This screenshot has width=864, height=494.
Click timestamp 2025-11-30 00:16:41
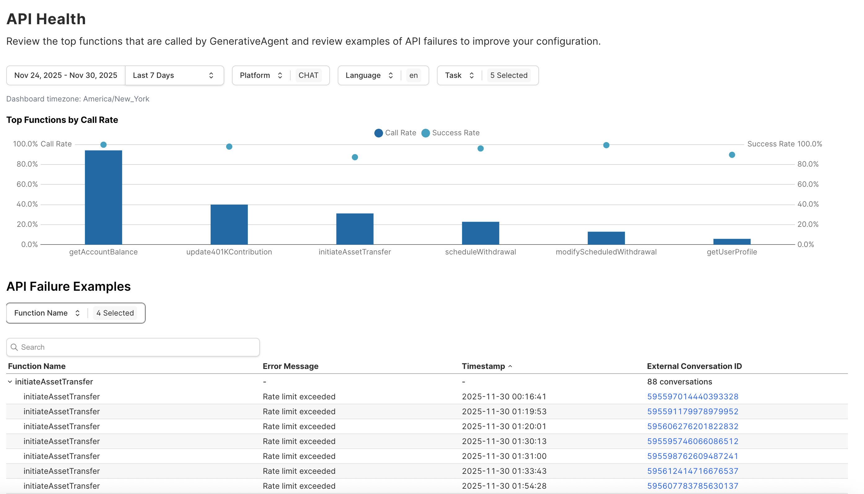pos(504,397)
